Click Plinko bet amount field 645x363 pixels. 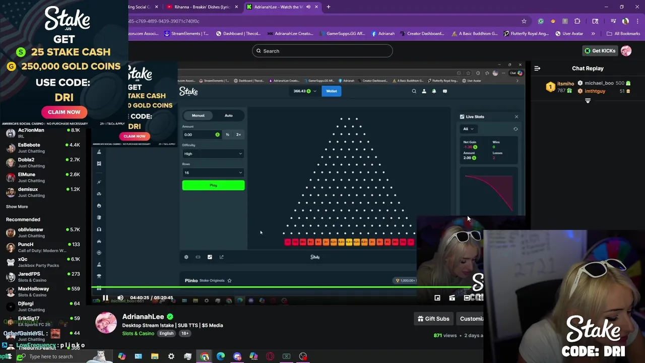(x=202, y=135)
